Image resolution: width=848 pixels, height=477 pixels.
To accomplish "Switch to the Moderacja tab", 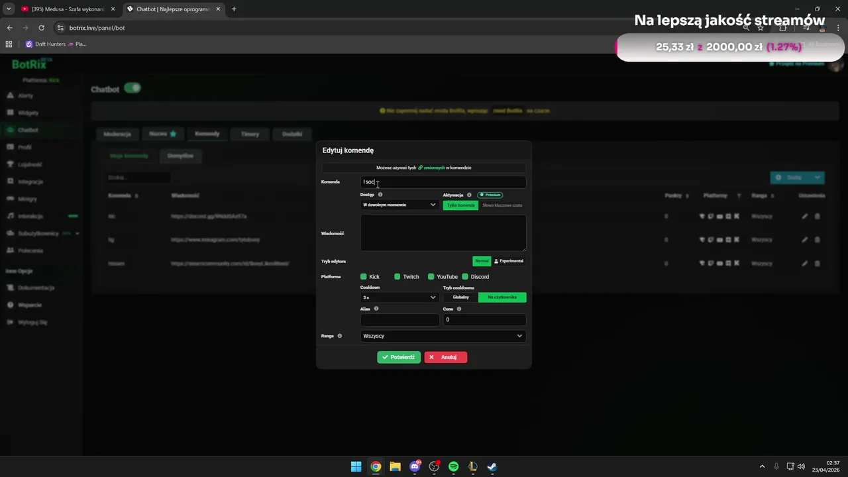I will [x=117, y=134].
